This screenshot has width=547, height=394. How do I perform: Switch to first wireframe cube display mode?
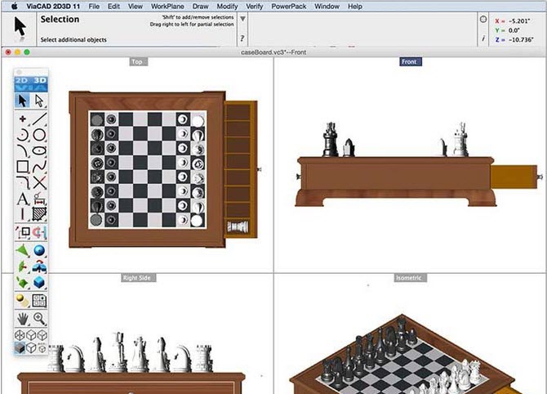[20, 335]
